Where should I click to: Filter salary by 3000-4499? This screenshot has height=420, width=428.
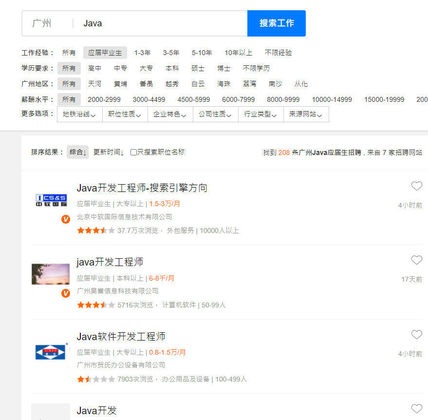click(149, 99)
